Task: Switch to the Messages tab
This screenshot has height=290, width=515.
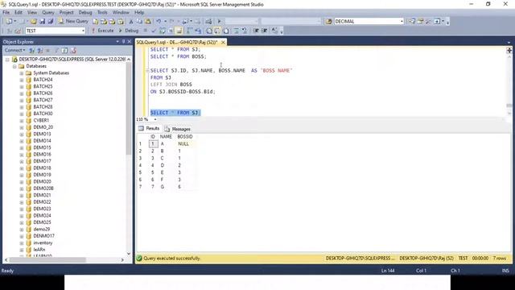Action: [177, 129]
